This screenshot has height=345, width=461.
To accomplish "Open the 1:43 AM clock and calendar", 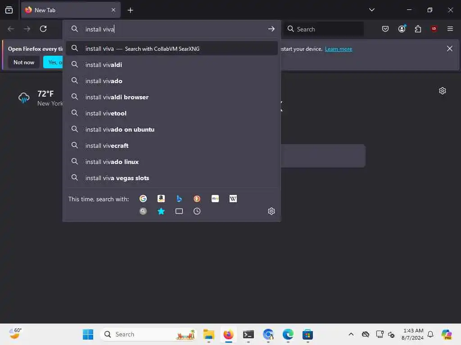I will point(412,334).
